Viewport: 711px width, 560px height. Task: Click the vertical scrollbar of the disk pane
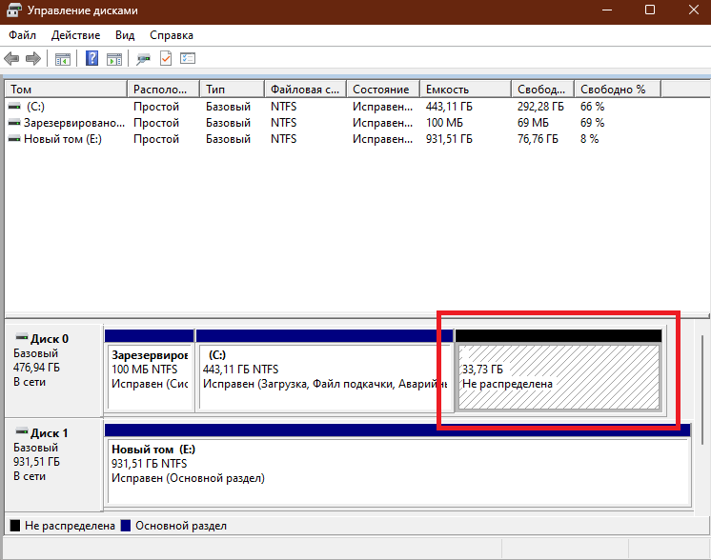pyautogui.click(x=702, y=390)
